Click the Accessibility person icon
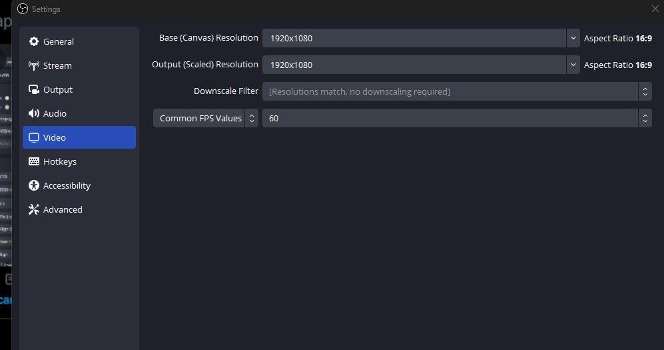Viewport: 664px width, 350px height. tap(34, 185)
